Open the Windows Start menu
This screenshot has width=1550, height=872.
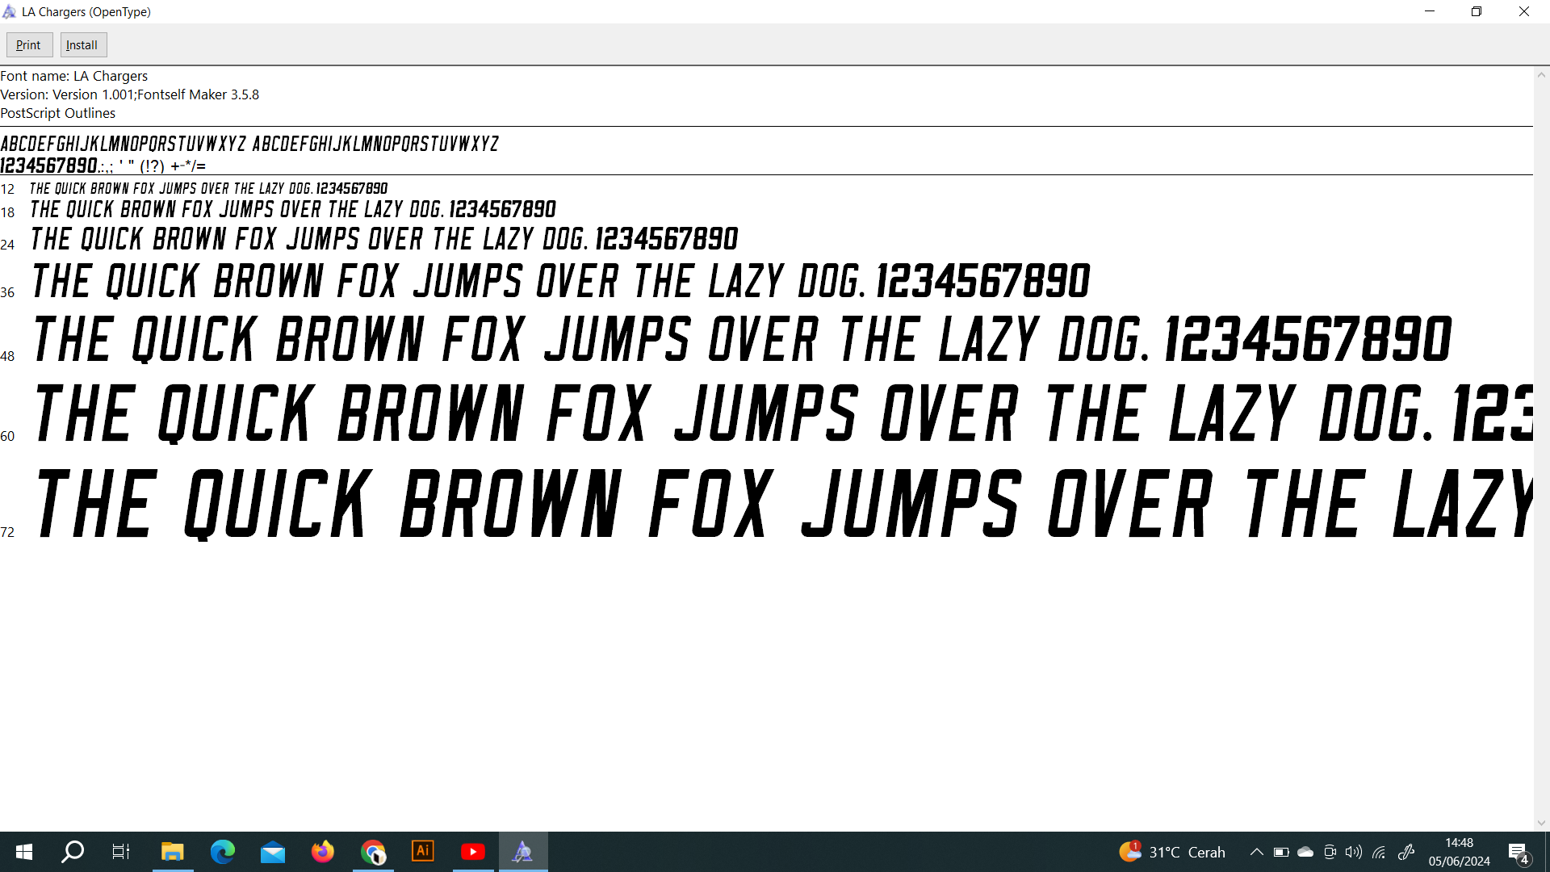pos(24,852)
